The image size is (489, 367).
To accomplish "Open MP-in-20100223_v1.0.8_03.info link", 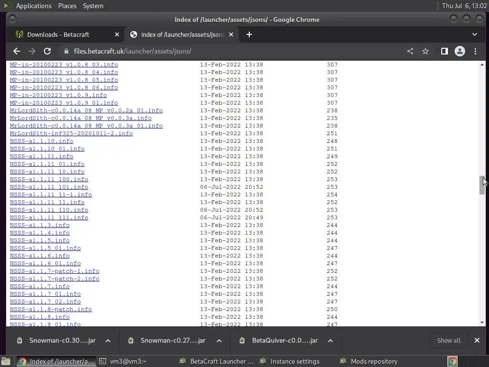I will click(x=64, y=65).
